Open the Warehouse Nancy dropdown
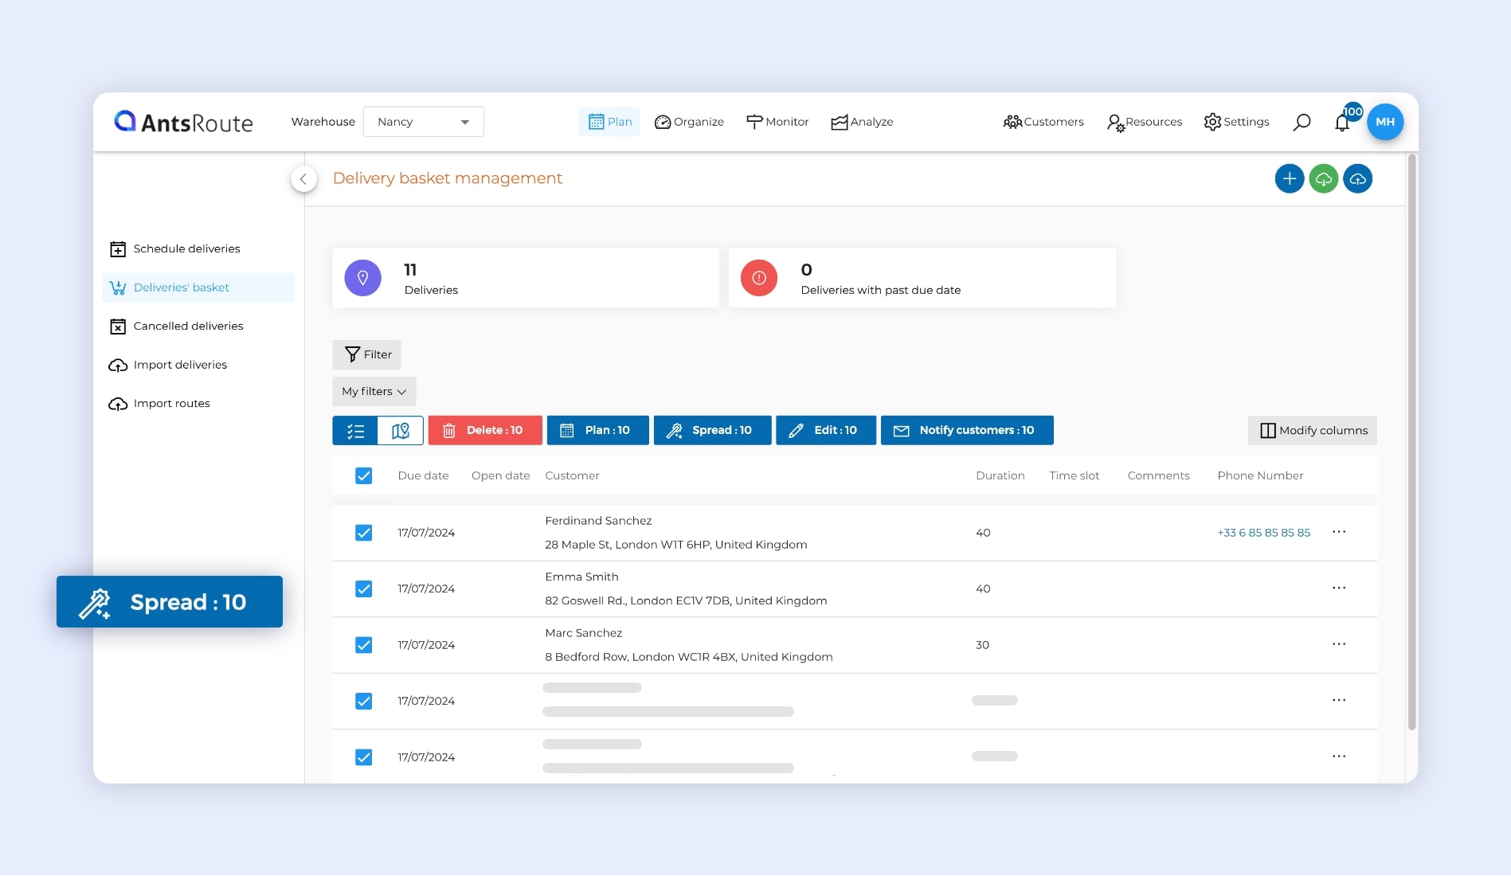The height and width of the screenshot is (876, 1511). pos(423,122)
